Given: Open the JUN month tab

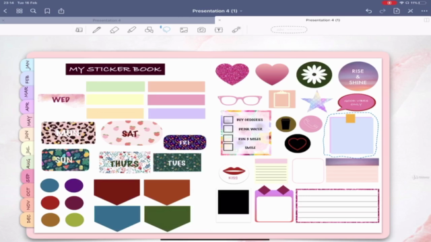Looking at the screenshot, I should (27, 135).
